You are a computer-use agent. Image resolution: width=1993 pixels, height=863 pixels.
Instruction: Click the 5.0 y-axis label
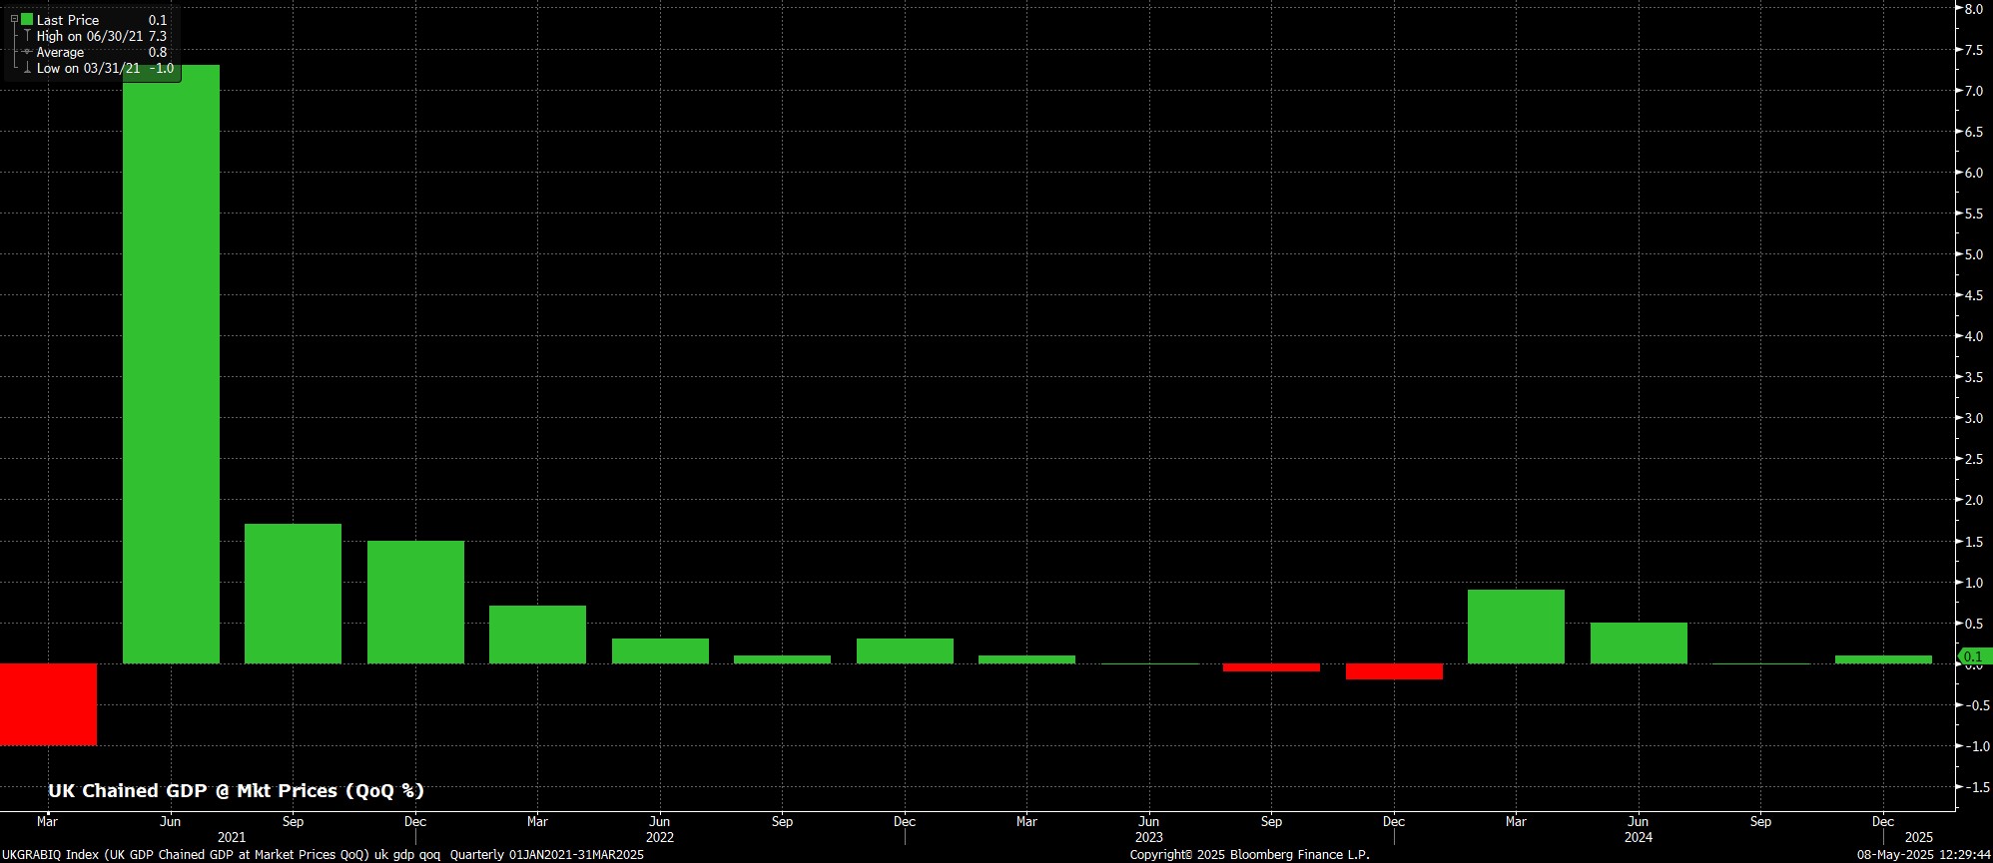(1974, 254)
